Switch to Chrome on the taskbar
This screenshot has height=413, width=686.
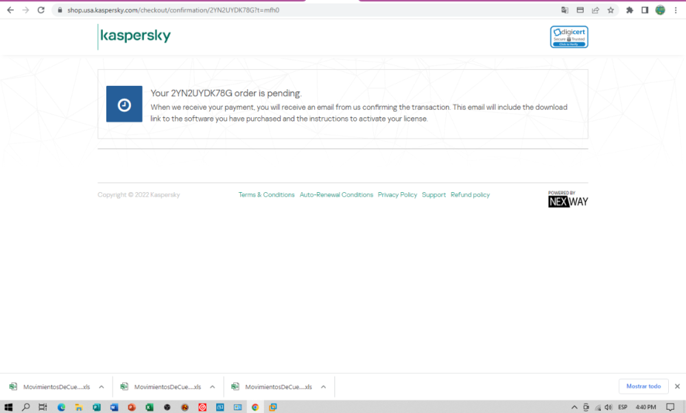pos(255,407)
